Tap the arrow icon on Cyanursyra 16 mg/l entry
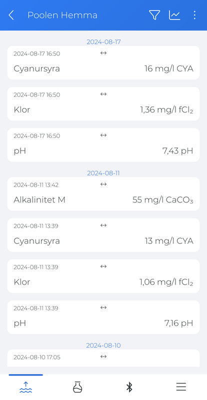This screenshot has width=207, height=400. [x=103, y=53]
